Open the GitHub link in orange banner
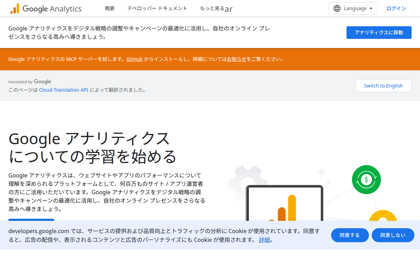420x280 pixels. (134, 59)
